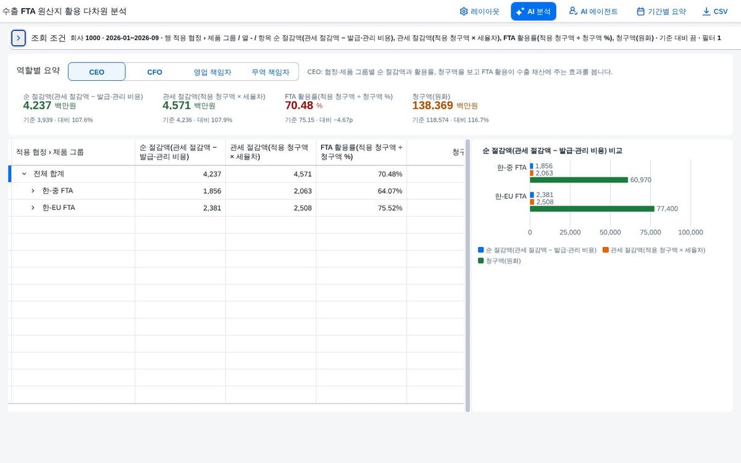Collapse the 전체 합계 row
Screen dimensions: 741x463
(24, 174)
